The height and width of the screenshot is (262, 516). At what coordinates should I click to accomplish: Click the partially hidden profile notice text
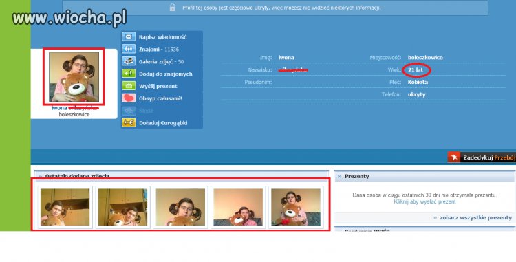tap(281, 8)
